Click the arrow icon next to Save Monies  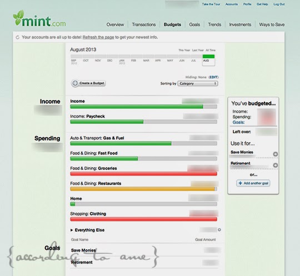tap(276, 154)
